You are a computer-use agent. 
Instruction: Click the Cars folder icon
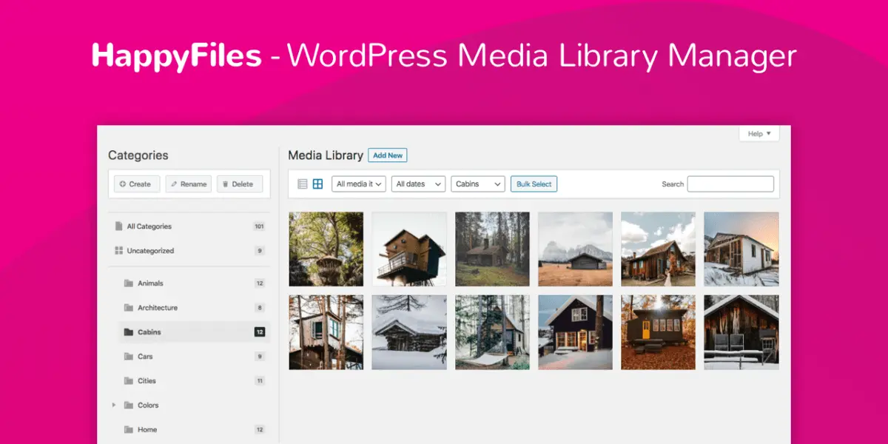[129, 357]
